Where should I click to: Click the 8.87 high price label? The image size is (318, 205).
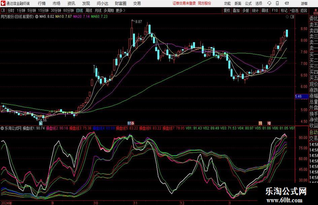[139, 22]
